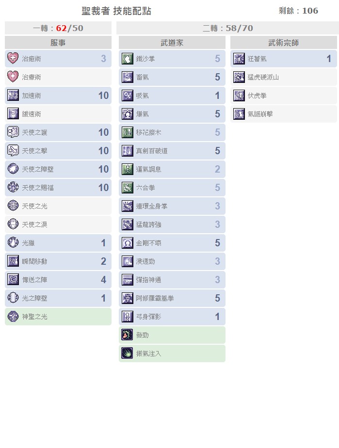Click the 治癒術 heart skill icon

[13, 59]
